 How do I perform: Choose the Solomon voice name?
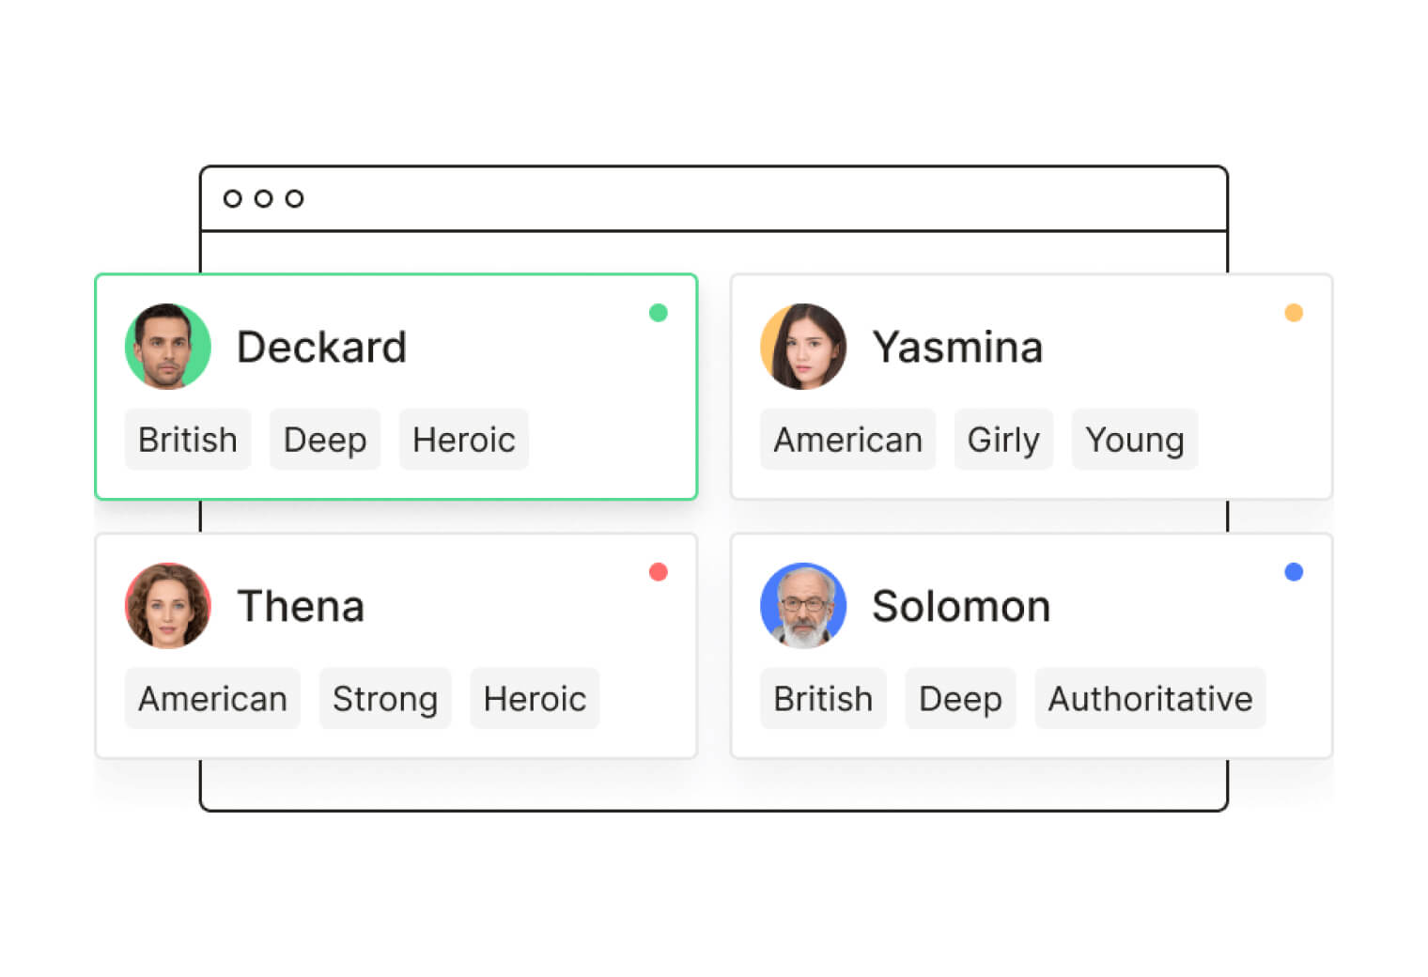[x=961, y=606]
